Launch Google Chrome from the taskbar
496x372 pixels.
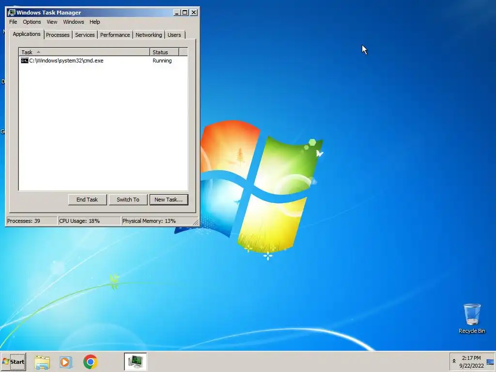[91, 362]
